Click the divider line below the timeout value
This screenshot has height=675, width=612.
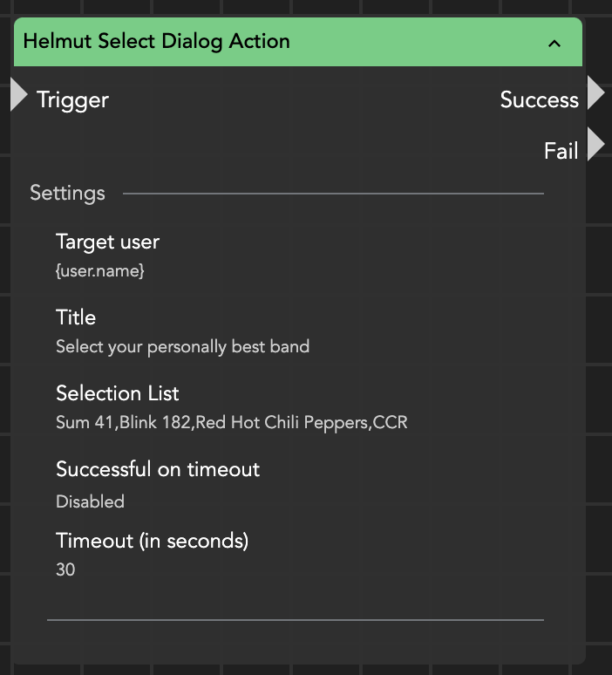pos(295,620)
